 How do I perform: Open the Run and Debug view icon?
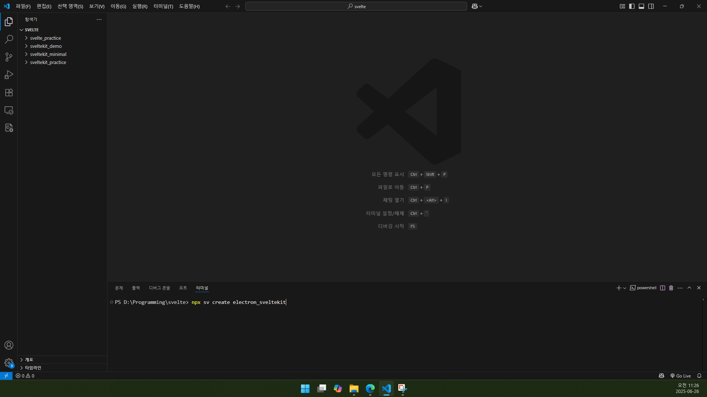[9, 75]
